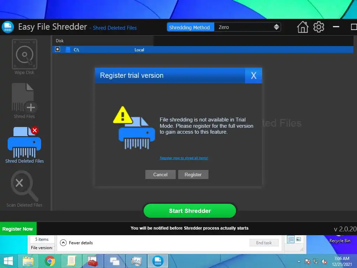357x268 pixels.
Task: Select Scan Deleted Files tool
Action: pyautogui.click(x=24, y=189)
